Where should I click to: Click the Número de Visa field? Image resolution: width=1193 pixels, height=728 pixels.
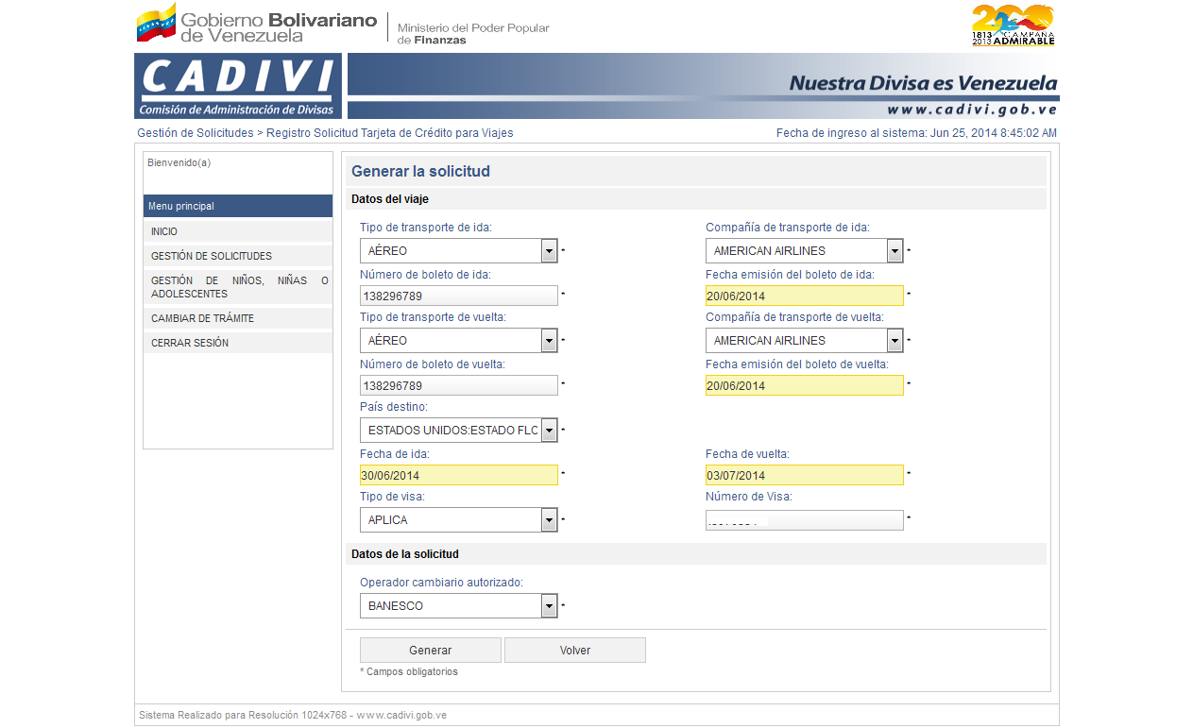point(805,520)
